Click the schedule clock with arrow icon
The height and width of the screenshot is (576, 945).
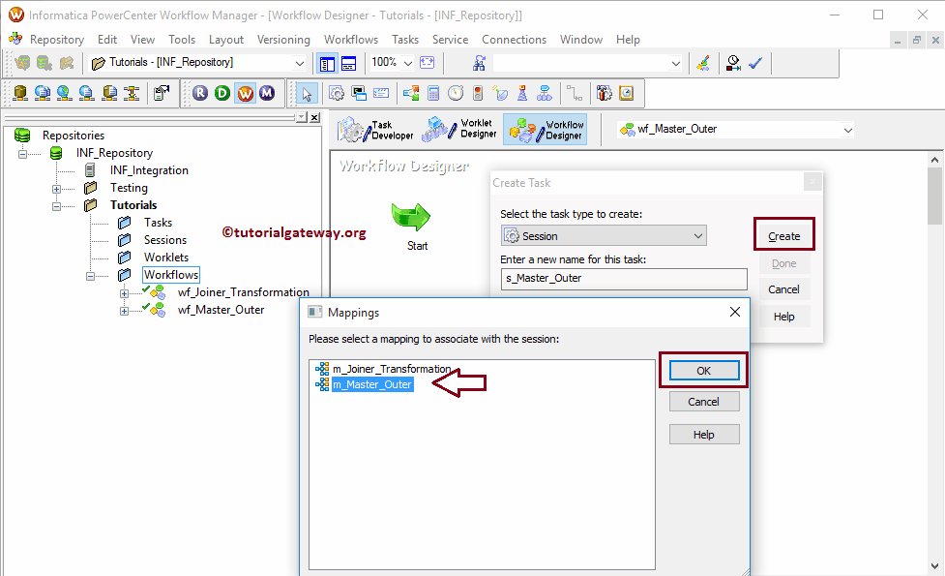[x=733, y=63]
